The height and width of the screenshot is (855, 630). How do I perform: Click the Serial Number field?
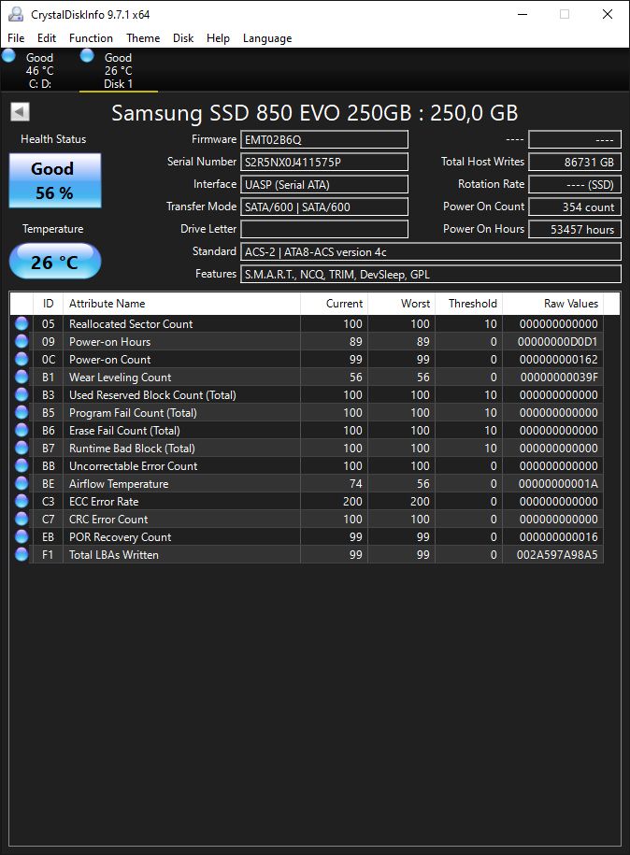click(324, 162)
